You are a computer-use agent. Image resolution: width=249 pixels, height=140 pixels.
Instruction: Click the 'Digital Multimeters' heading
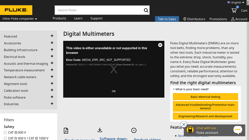(89, 34)
